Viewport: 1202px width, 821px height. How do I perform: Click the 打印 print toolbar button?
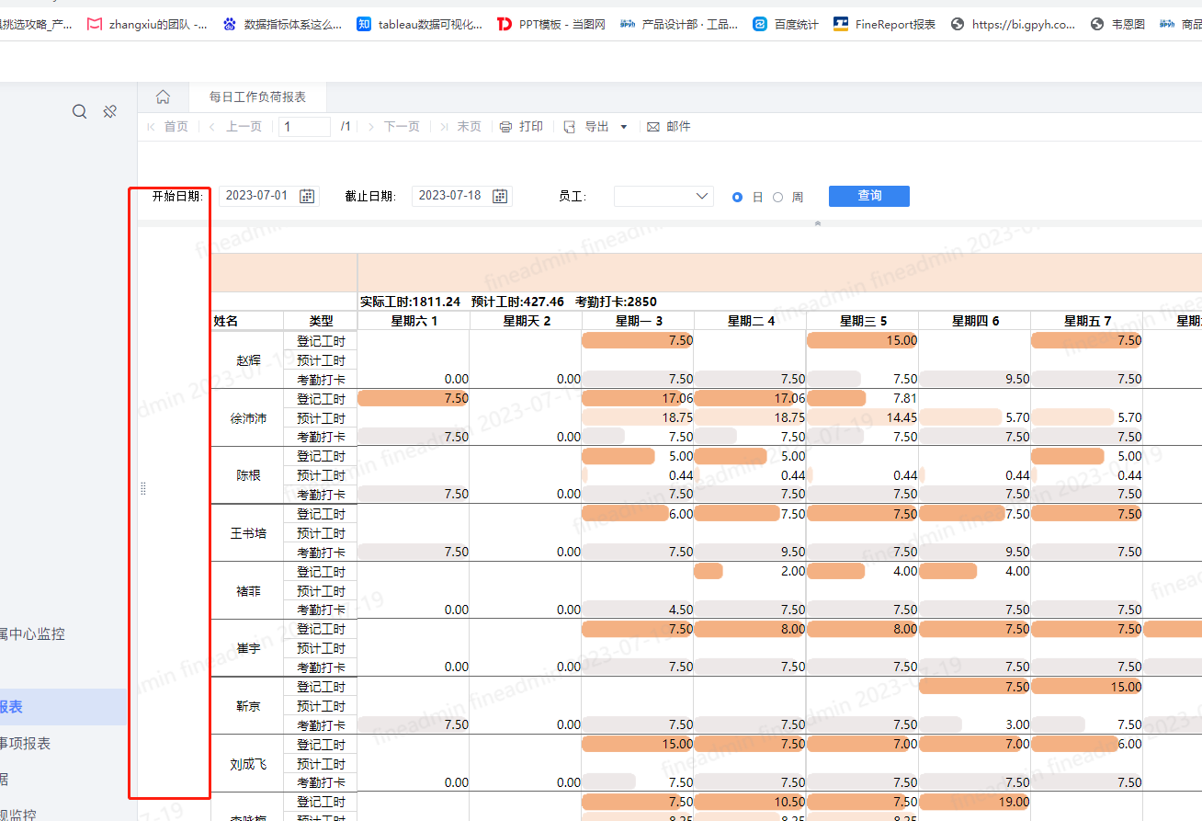[521, 127]
